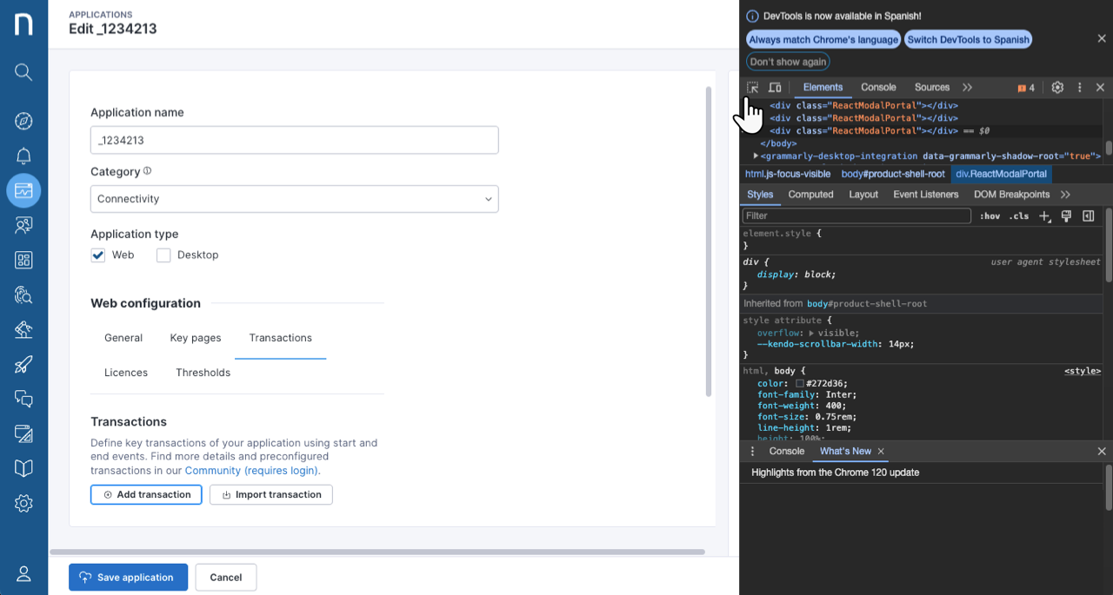Uncheck the Web application type checkbox
The image size is (1113, 595).
pyautogui.click(x=98, y=255)
